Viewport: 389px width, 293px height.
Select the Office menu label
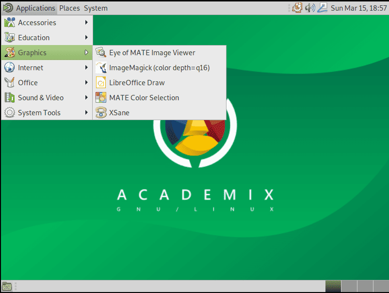pos(28,82)
